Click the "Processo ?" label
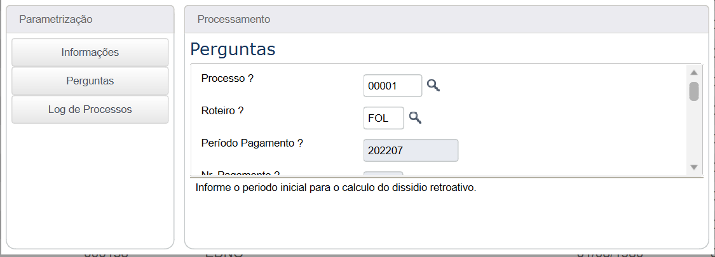Image resolution: width=715 pixels, height=257 pixels. point(227,79)
